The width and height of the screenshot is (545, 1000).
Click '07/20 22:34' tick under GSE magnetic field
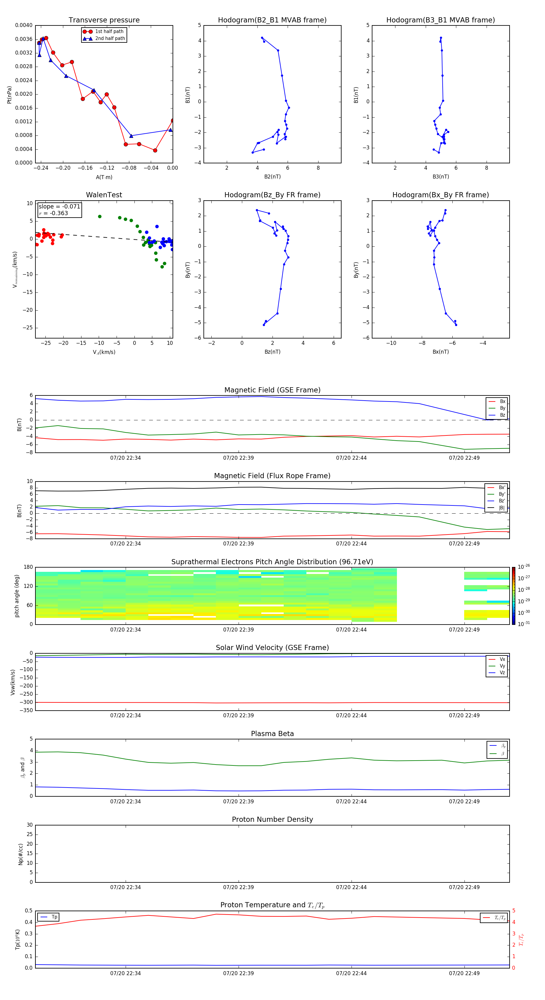click(x=125, y=458)
